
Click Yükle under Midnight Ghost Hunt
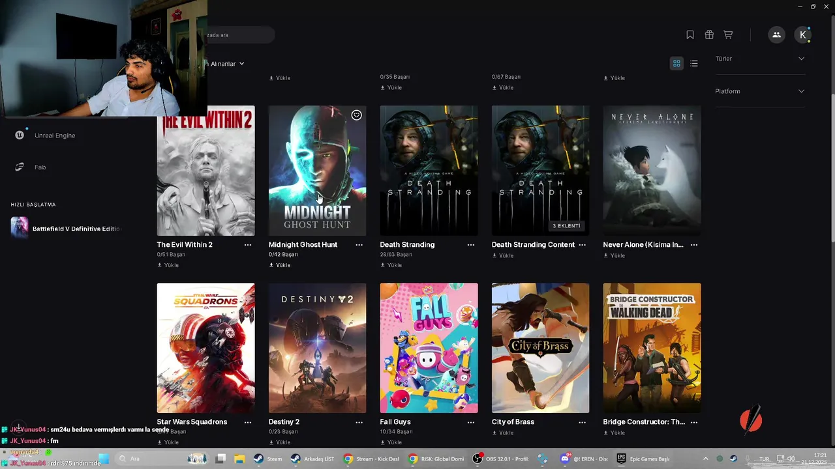tap(280, 265)
